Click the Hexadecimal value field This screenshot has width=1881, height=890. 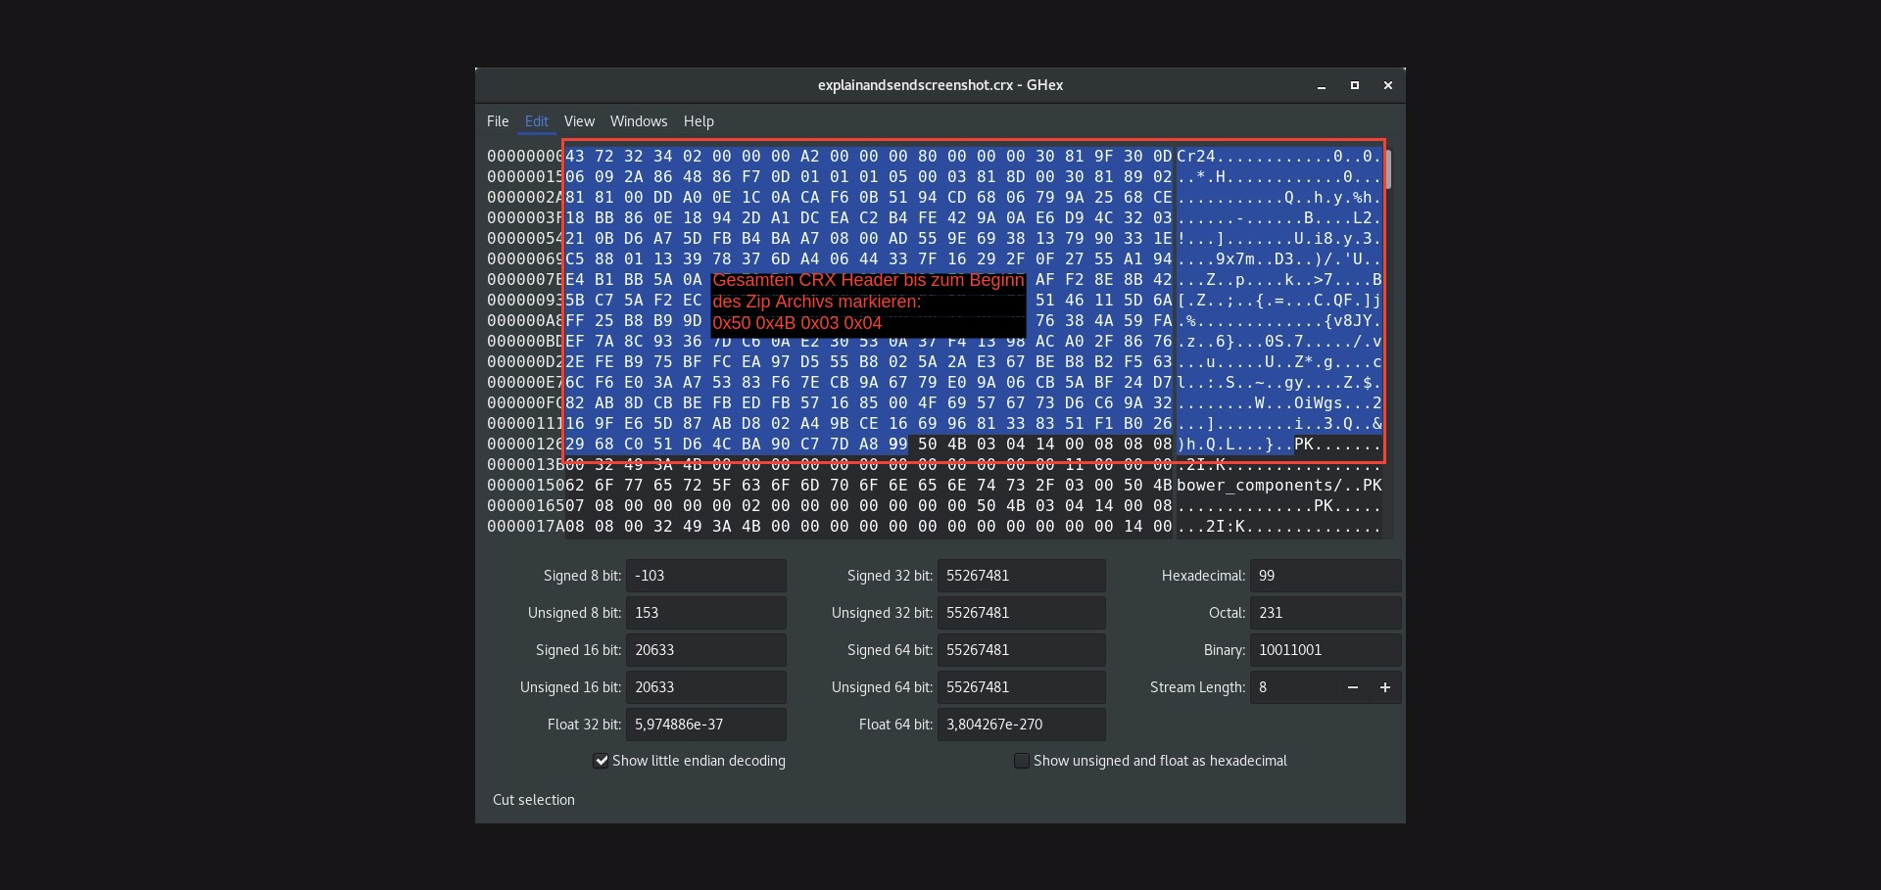point(1325,576)
